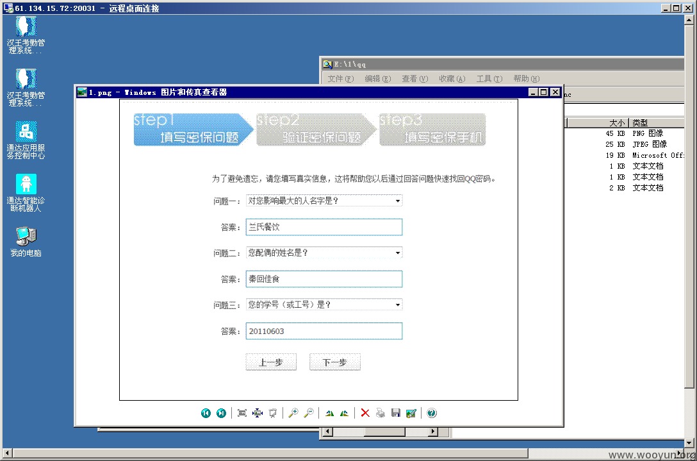Click the 秦回佳食 answer field
Screen dimensions: 697x461
point(324,279)
